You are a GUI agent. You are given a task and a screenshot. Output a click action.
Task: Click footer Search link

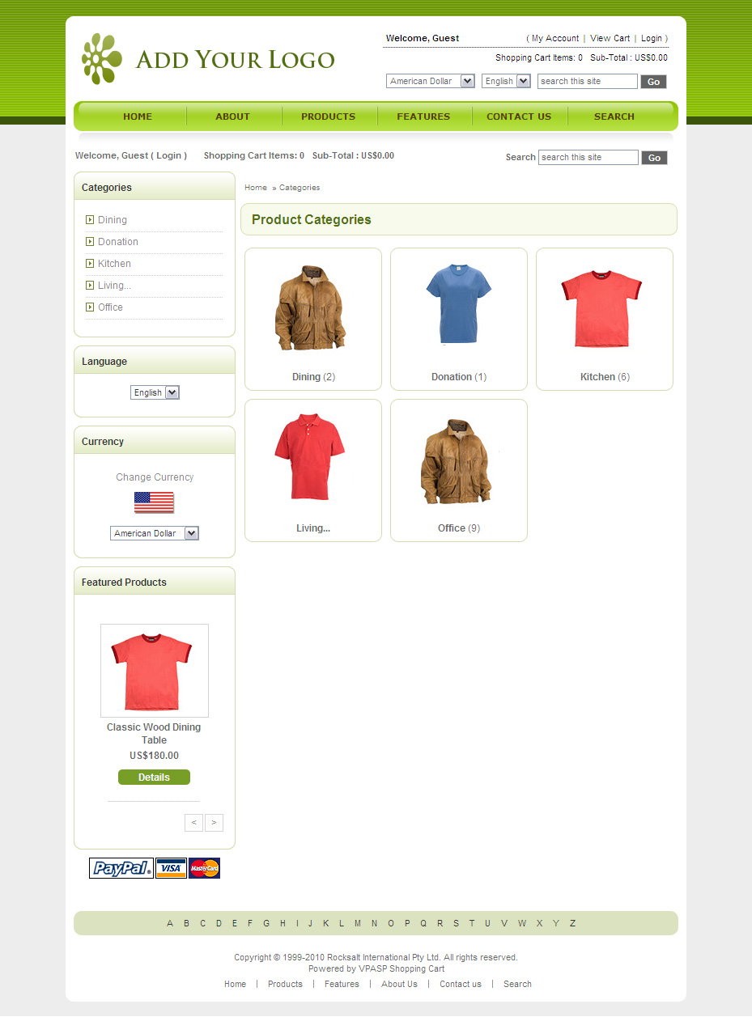click(517, 985)
